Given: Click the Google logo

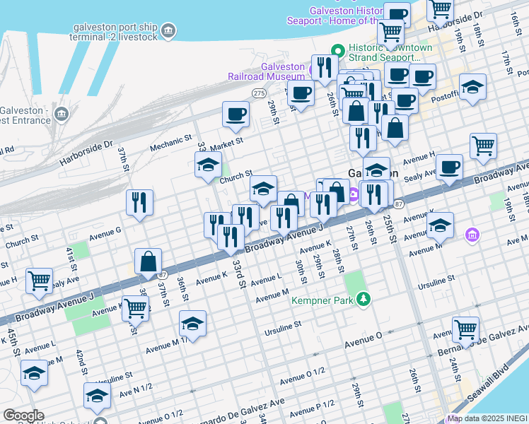Looking at the screenshot, I should 23,416.
